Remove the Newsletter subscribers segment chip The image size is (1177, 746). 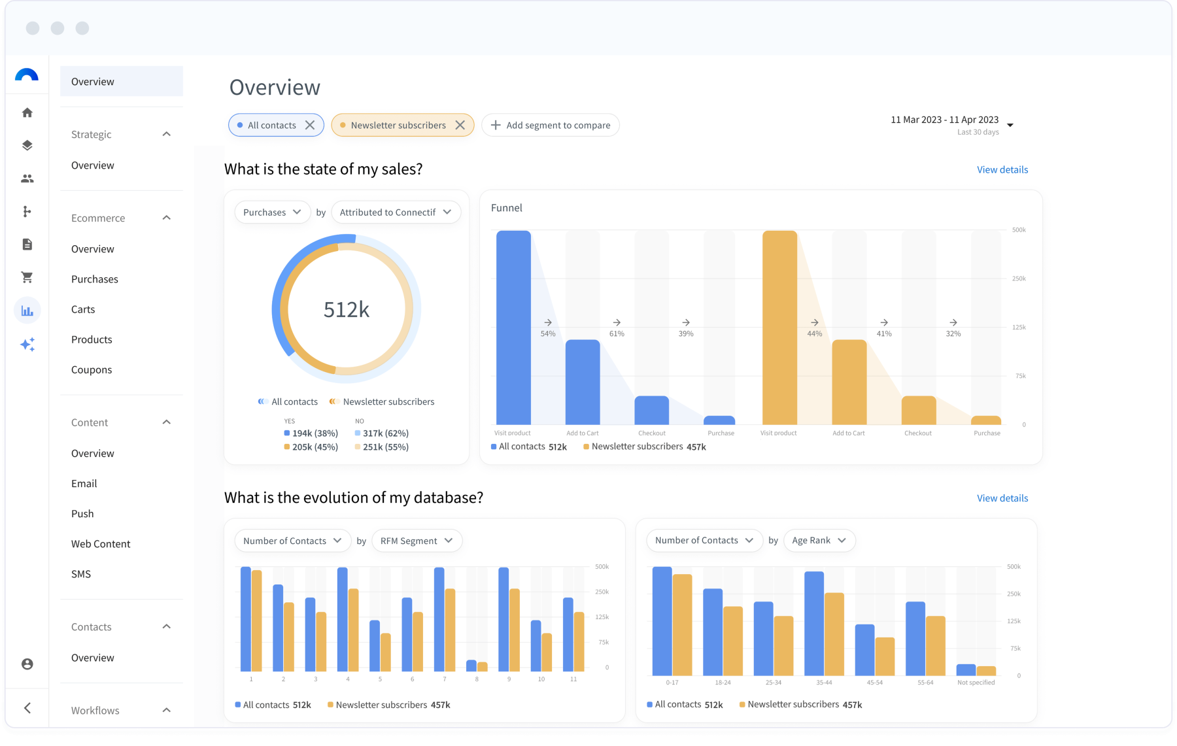click(x=460, y=125)
